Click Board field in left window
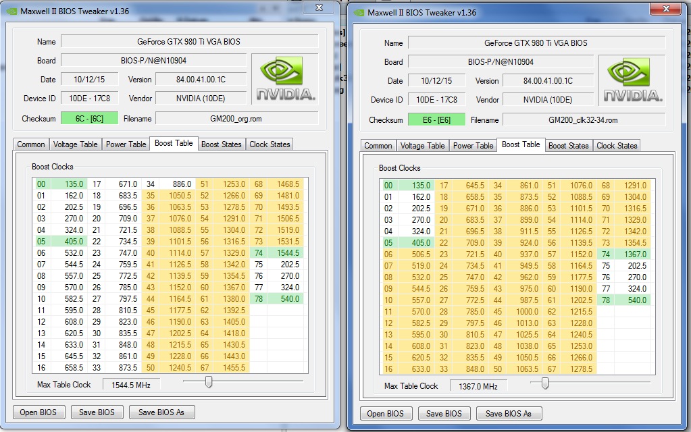Screen dimensions: 691x432 tap(154, 60)
